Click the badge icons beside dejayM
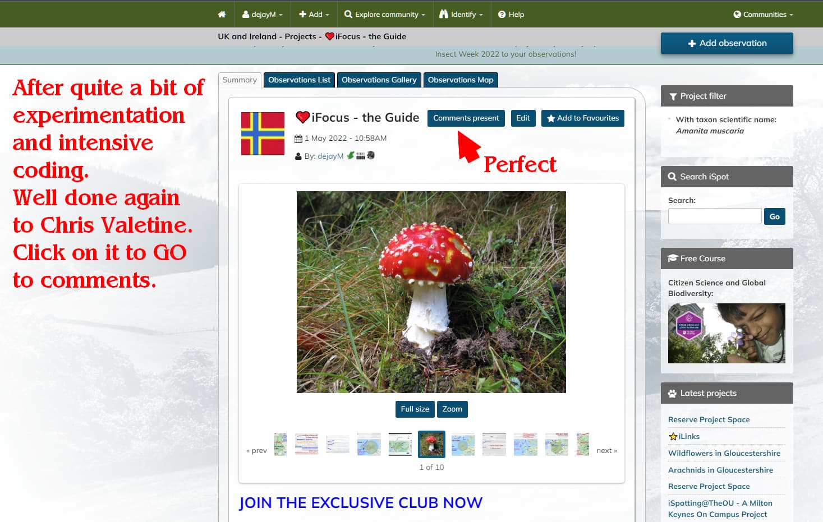823x522 pixels. (x=360, y=155)
